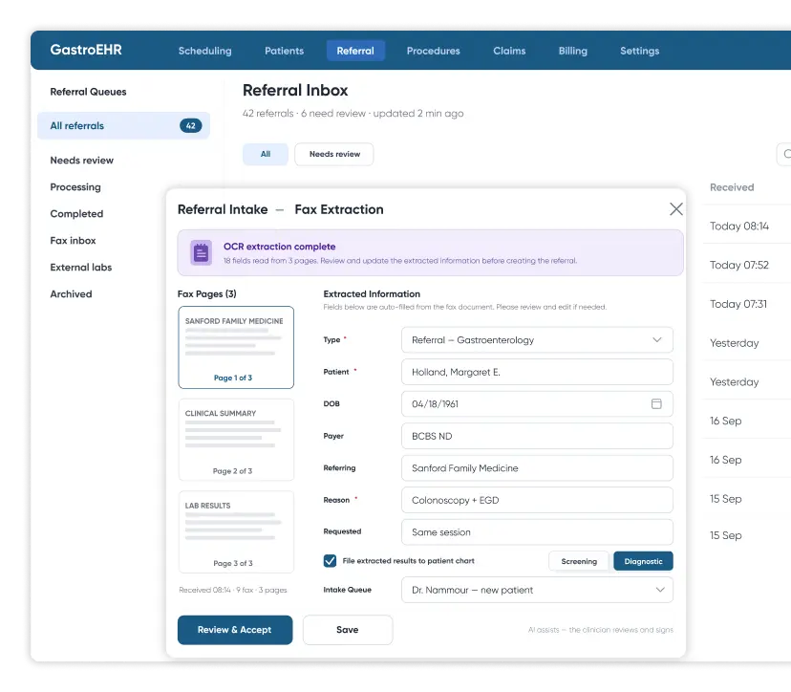Select Clinical Summary page 2 thumbnail
The image size is (791, 692).
236,440
